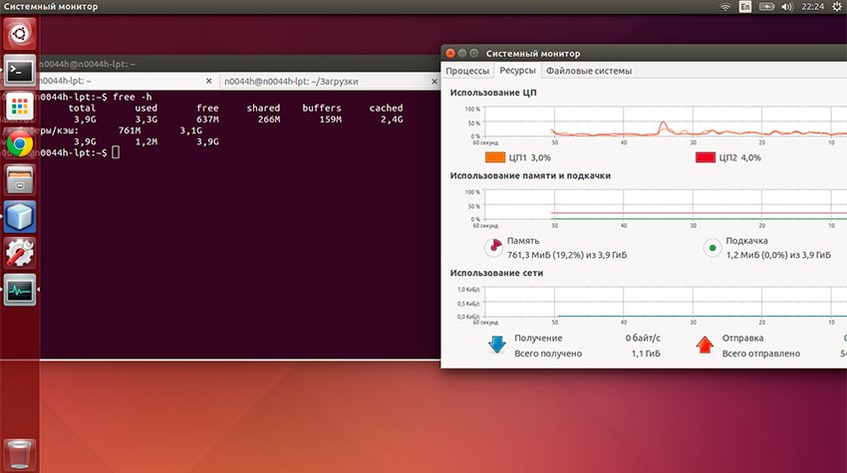
Task: Open the wrench-and-gear settings launcher icon
Action: [x=20, y=253]
